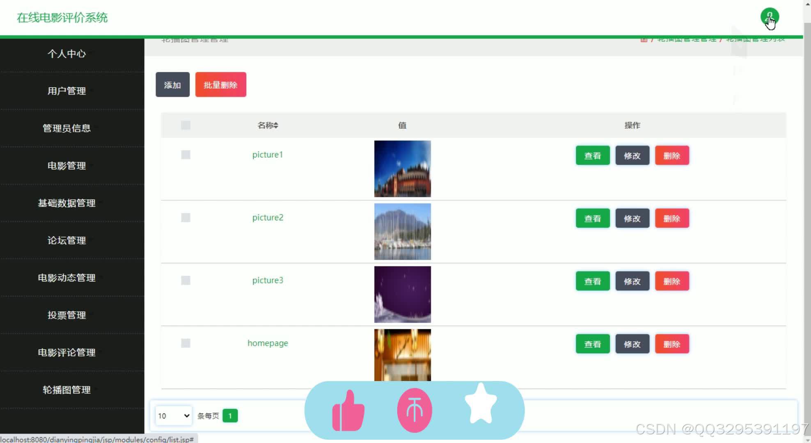Click the 添加 add button
The image size is (811, 443).
(x=172, y=84)
